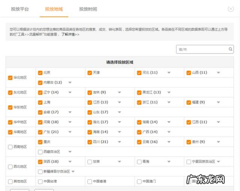This screenshot has width=240, height=191.
Task: Check 宁夏回族自治区 checkbox
Action: 189,162
